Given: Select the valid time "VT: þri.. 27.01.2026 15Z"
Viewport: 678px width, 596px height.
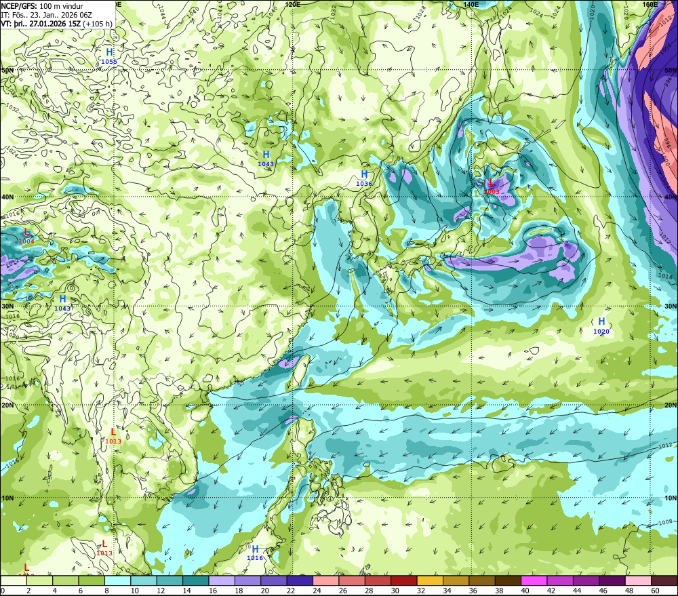Looking at the screenshot, I should 41,24.
